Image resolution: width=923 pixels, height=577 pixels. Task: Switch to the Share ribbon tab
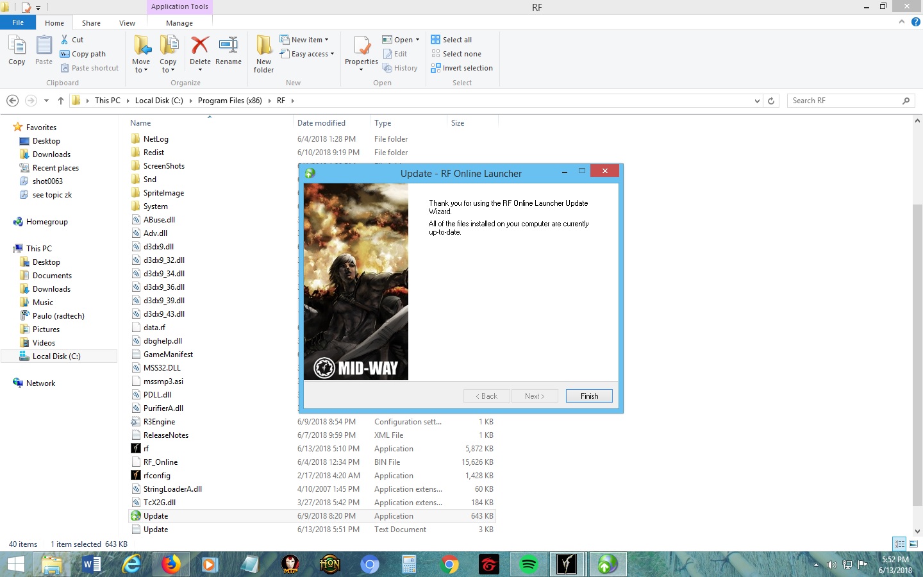tap(91, 22)
